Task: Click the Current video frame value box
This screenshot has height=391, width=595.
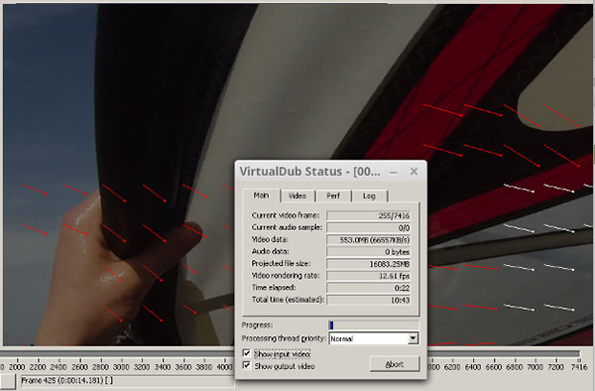Action: [x=369, y=215]
